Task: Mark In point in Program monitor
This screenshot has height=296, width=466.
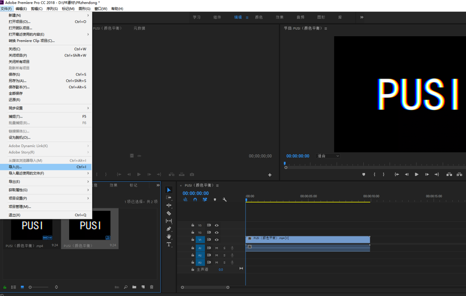Action: [375, 174]
